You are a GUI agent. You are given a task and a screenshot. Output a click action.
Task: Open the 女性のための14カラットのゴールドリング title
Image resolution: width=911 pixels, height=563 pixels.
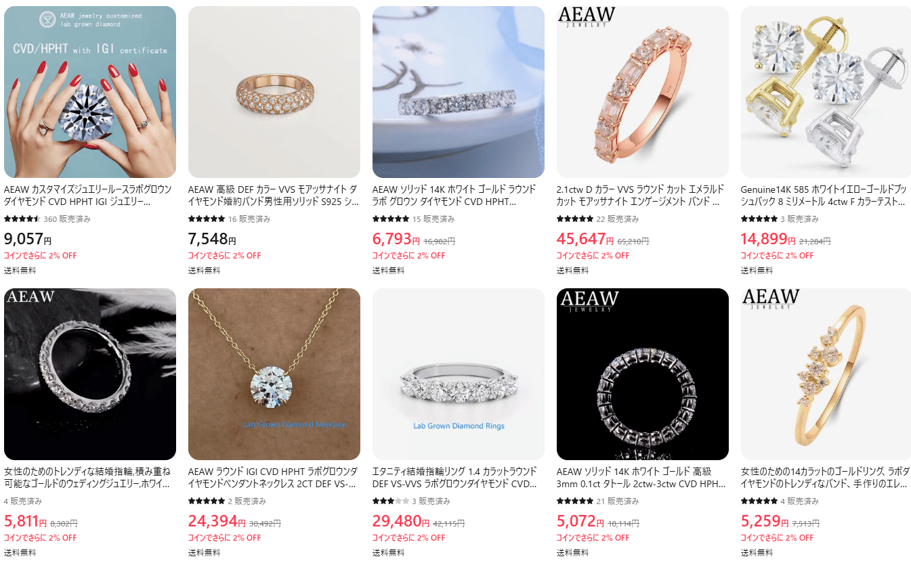(x=825, y=478)
